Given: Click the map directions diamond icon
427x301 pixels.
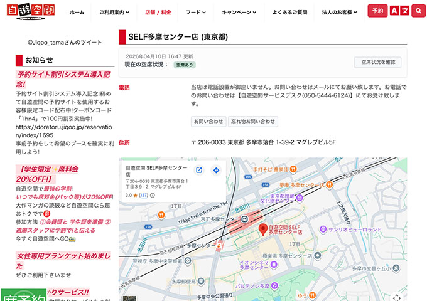Looking at the screenshot, I should pos(216,170).
